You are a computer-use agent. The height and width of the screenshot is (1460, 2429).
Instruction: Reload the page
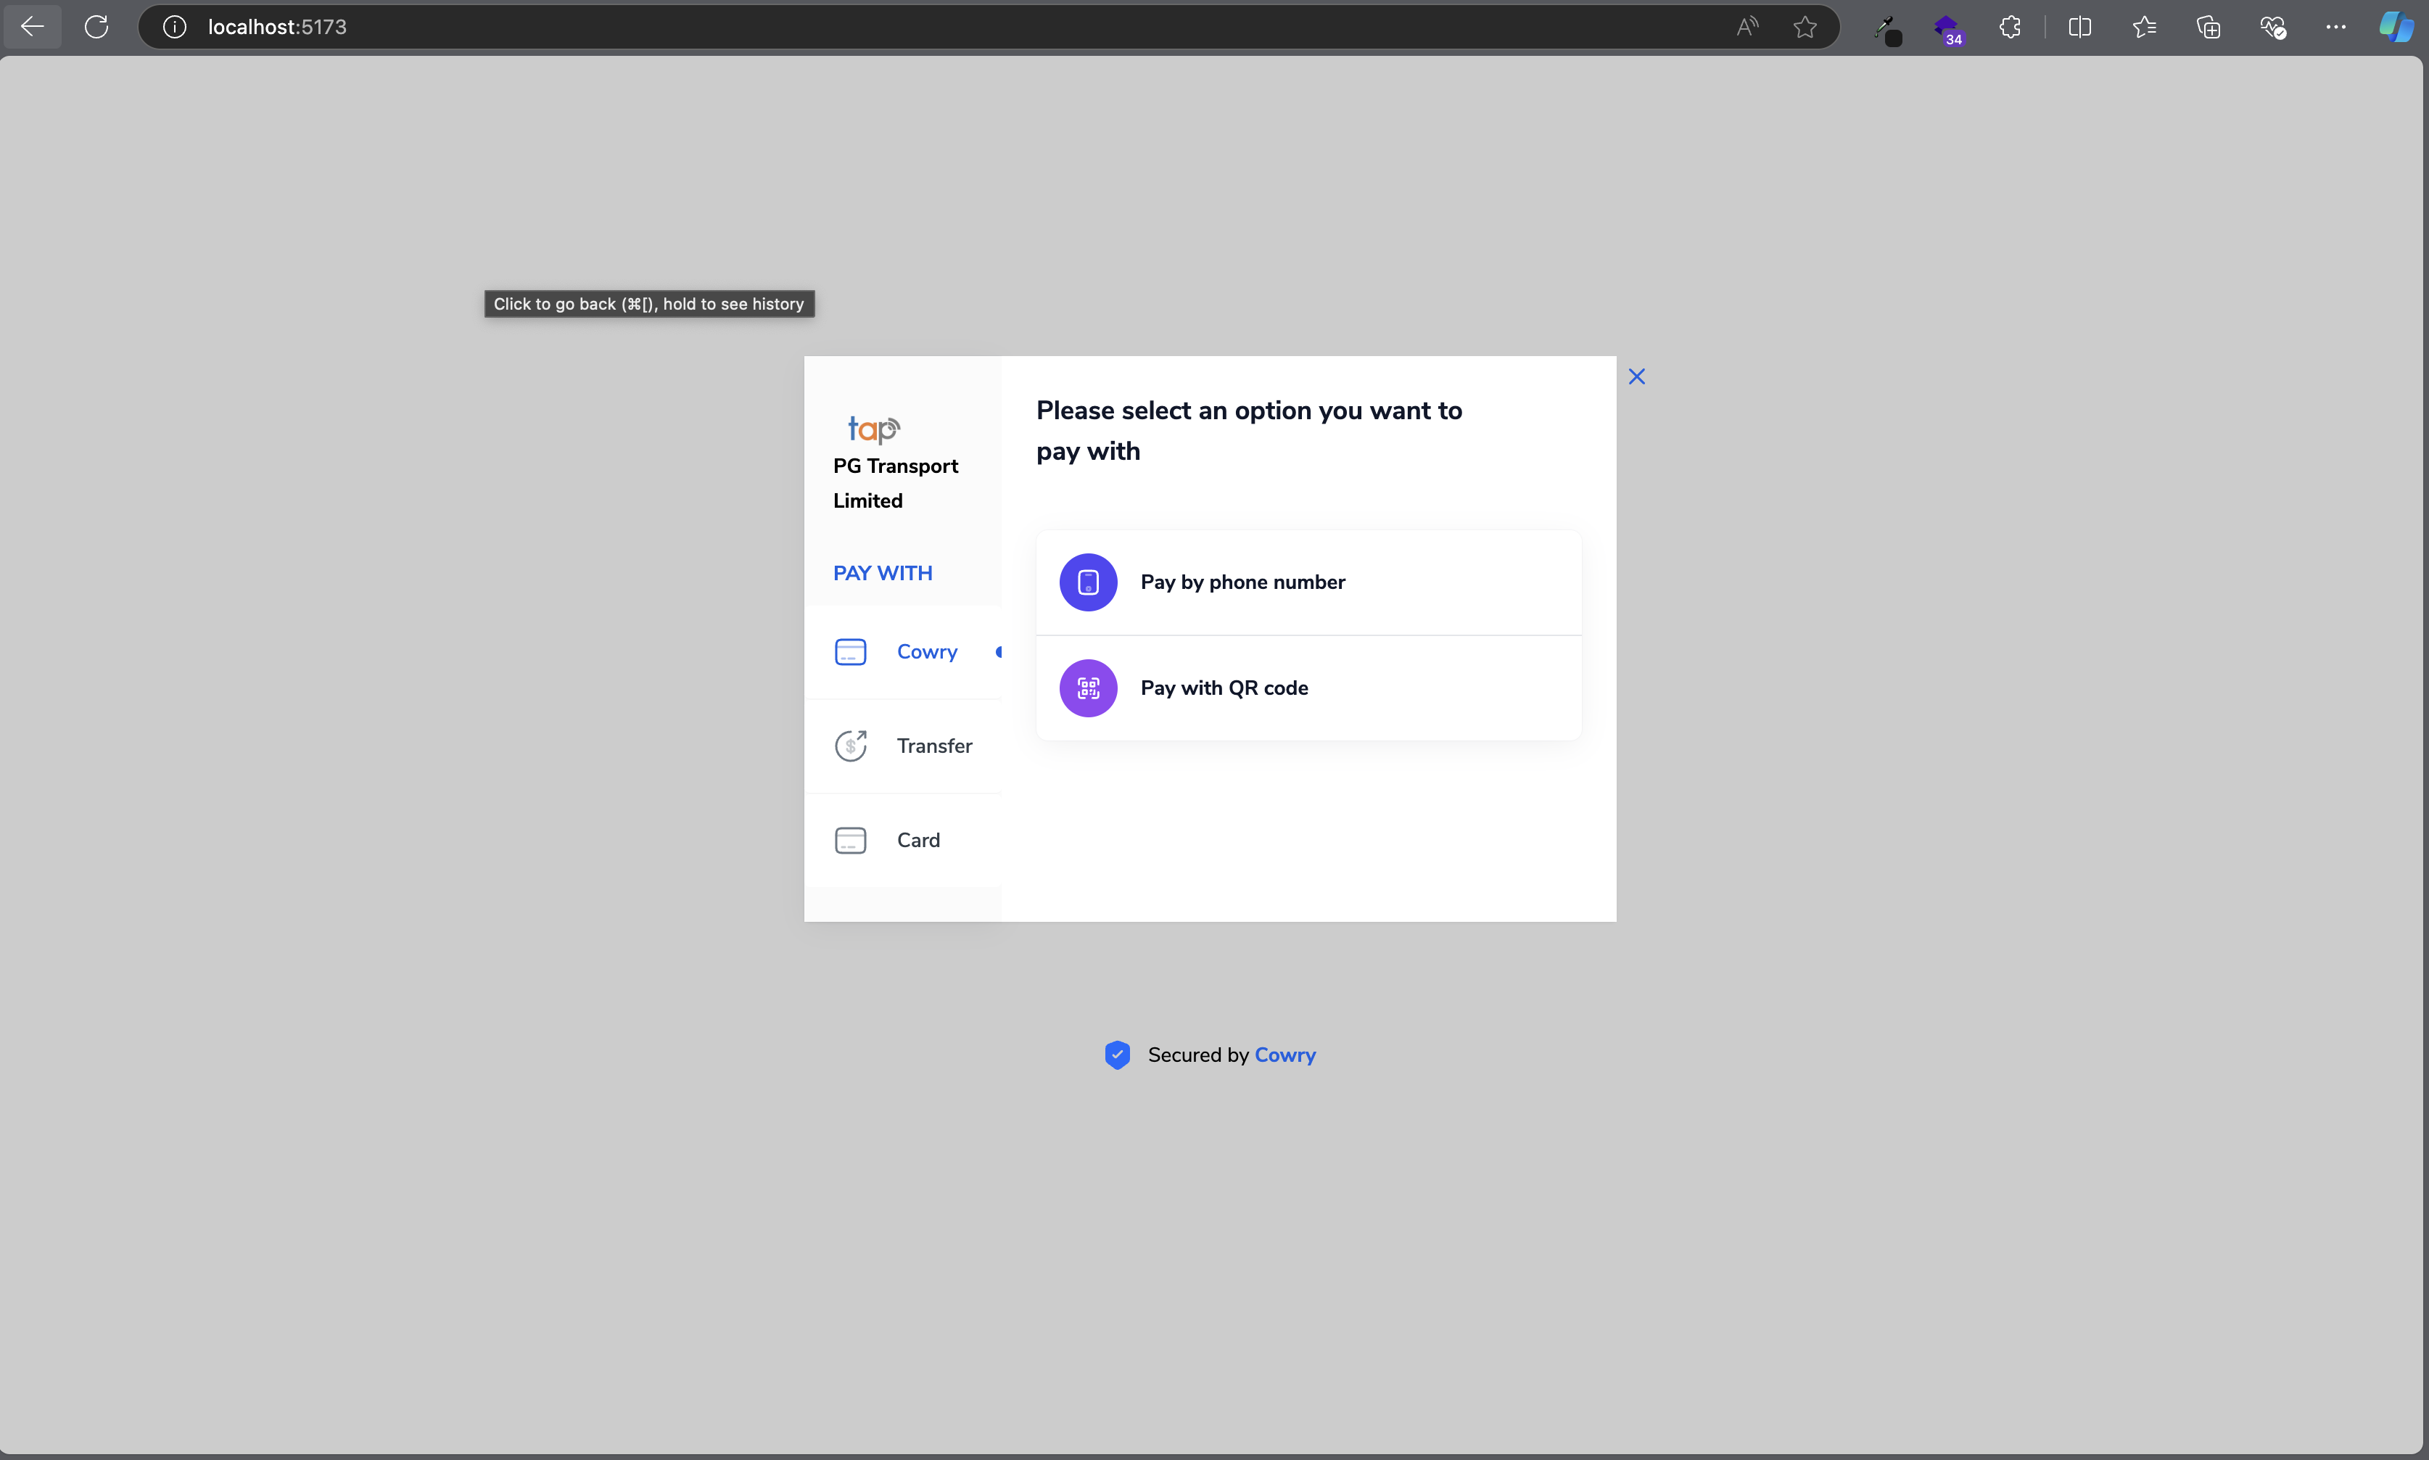tap(96, 27)
